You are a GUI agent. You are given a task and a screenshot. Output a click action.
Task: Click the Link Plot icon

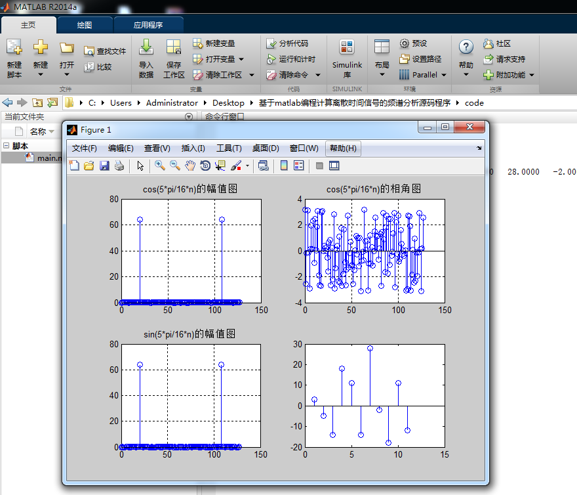coord(263,166)
